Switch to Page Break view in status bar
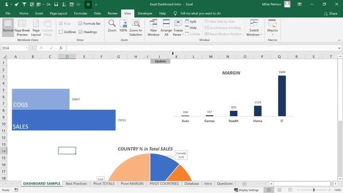Screen dimensions: 343x193 coord(290,190)
